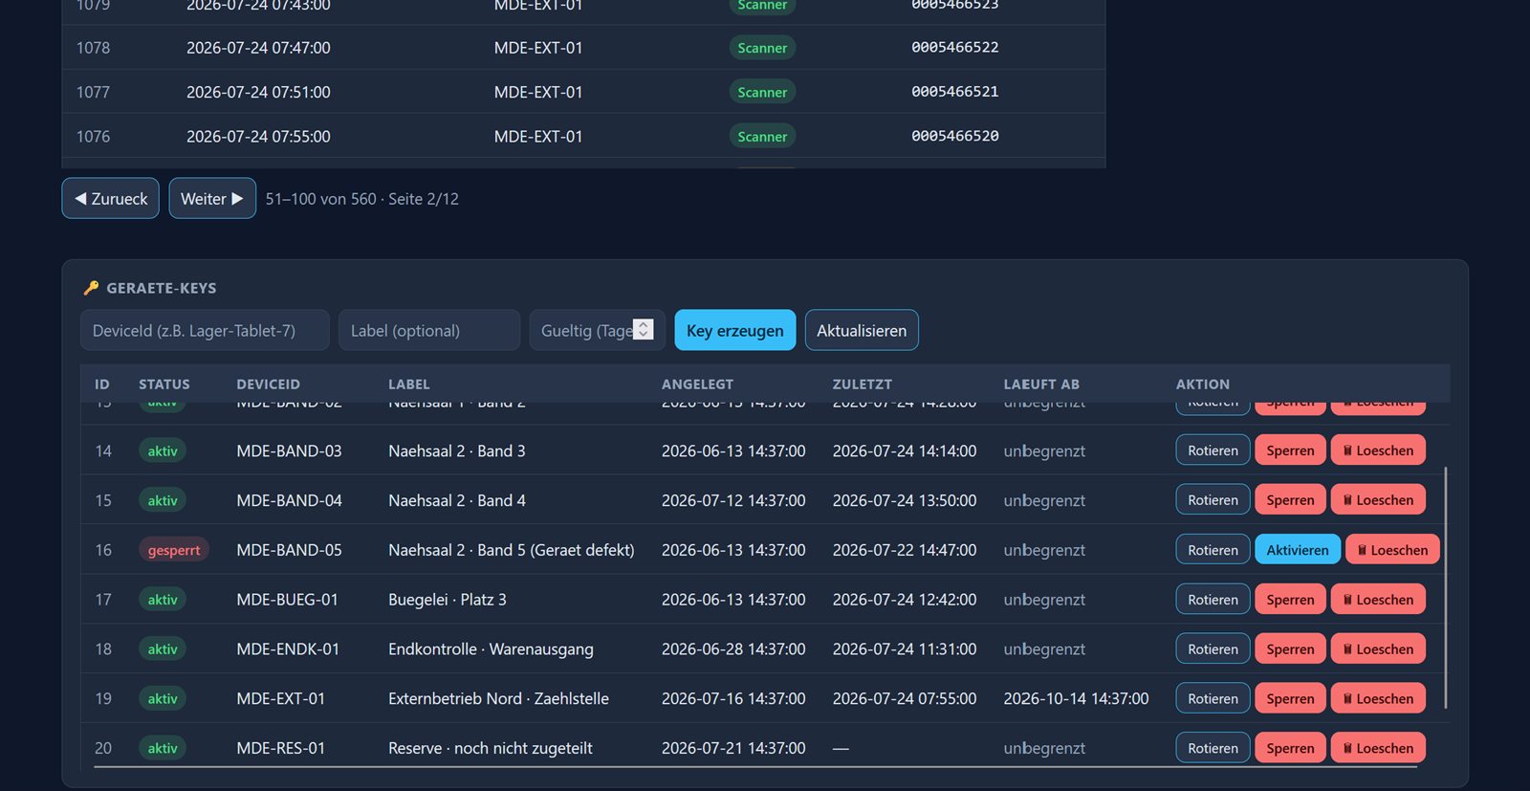Click the LAEUFT AB column header
This screenshot has width=1530, height=791.
coord(1041,384)
